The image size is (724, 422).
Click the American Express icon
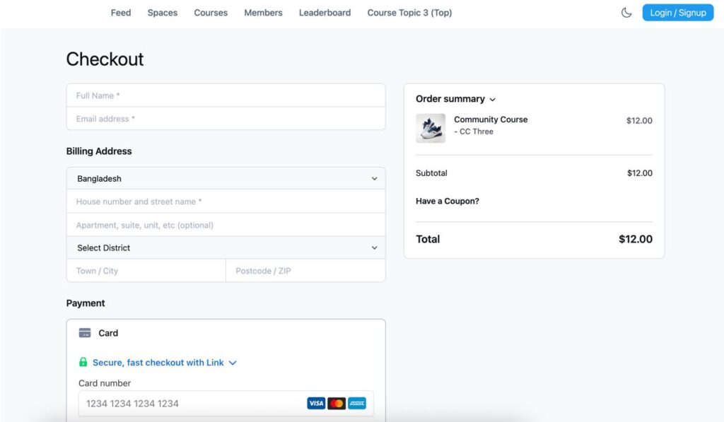(356, 403)
